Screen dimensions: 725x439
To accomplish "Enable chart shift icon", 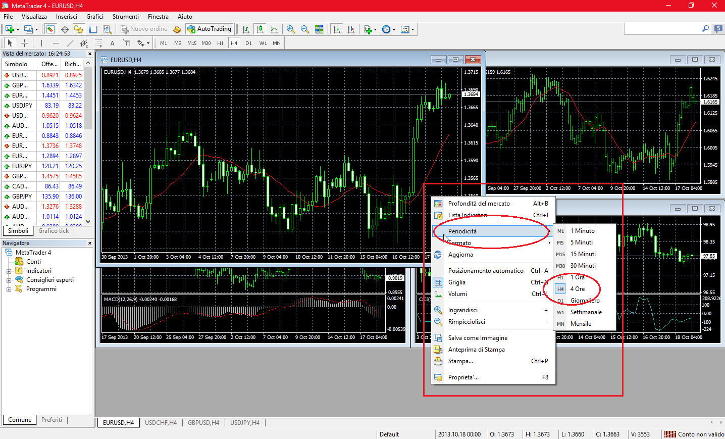I will (351, 29).
